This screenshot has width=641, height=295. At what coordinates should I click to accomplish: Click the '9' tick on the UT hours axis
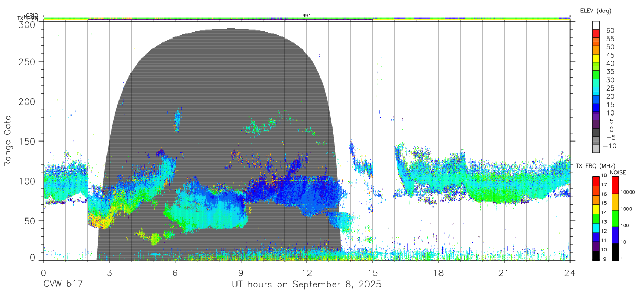click(241, 273)
